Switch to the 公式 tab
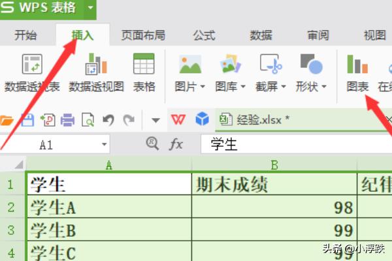Viewport: 392px width, 261px height. [204, 35]
